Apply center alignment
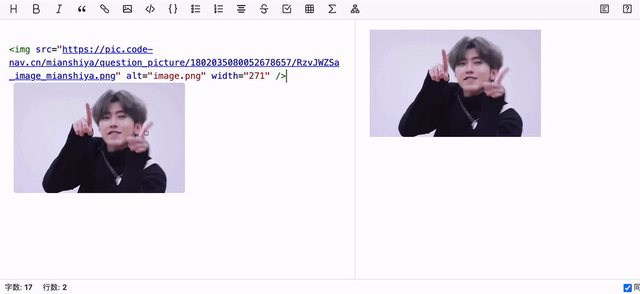Image resolution: width=640 pixels, height=294 pixels. click(241, 9)
